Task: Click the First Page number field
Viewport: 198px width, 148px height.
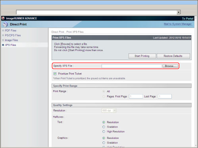Action: (x=136, y=97)
